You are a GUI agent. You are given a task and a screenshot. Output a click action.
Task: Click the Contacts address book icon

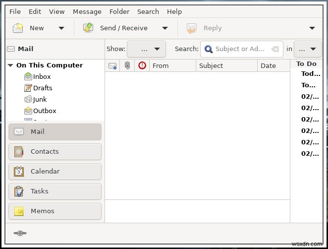pos(19,152)
